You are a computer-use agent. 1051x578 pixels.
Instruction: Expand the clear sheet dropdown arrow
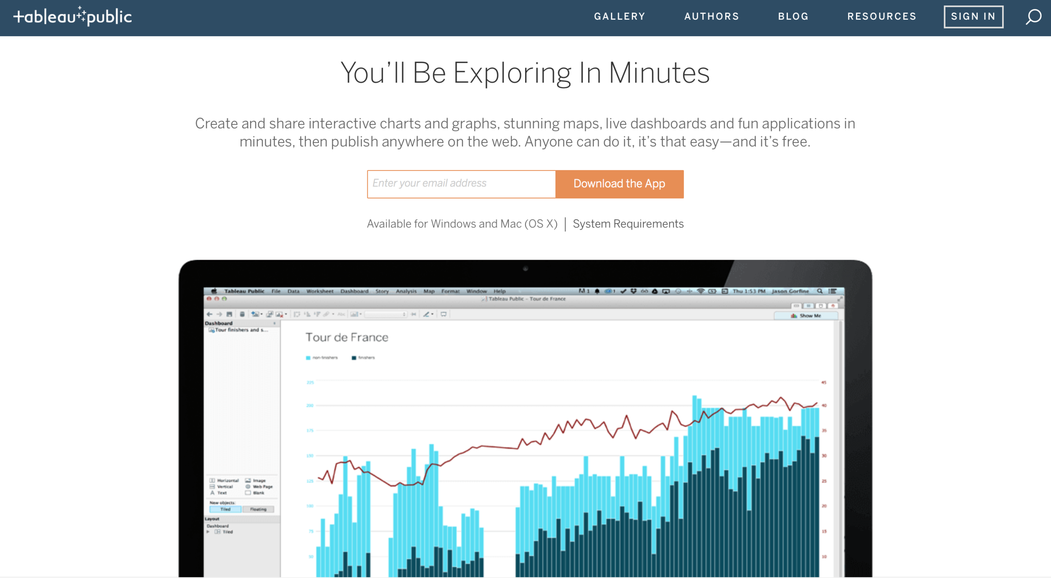coord(286,314)
